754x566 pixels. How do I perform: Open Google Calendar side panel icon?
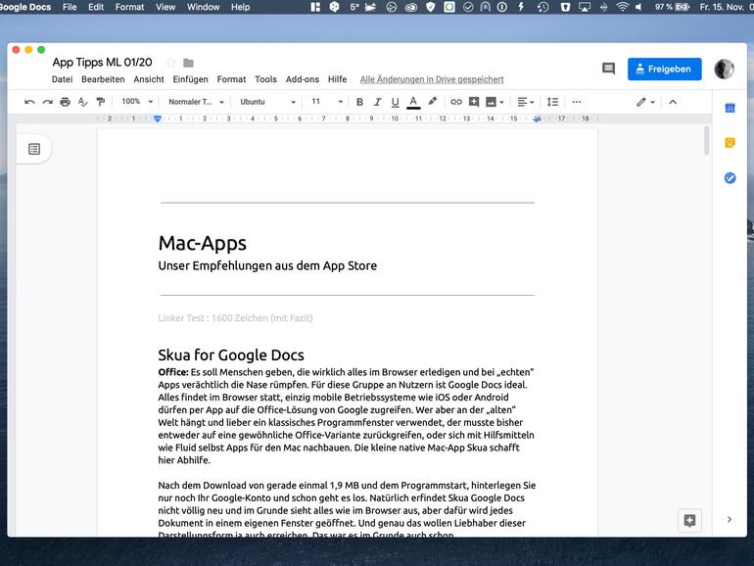point(730,108)
